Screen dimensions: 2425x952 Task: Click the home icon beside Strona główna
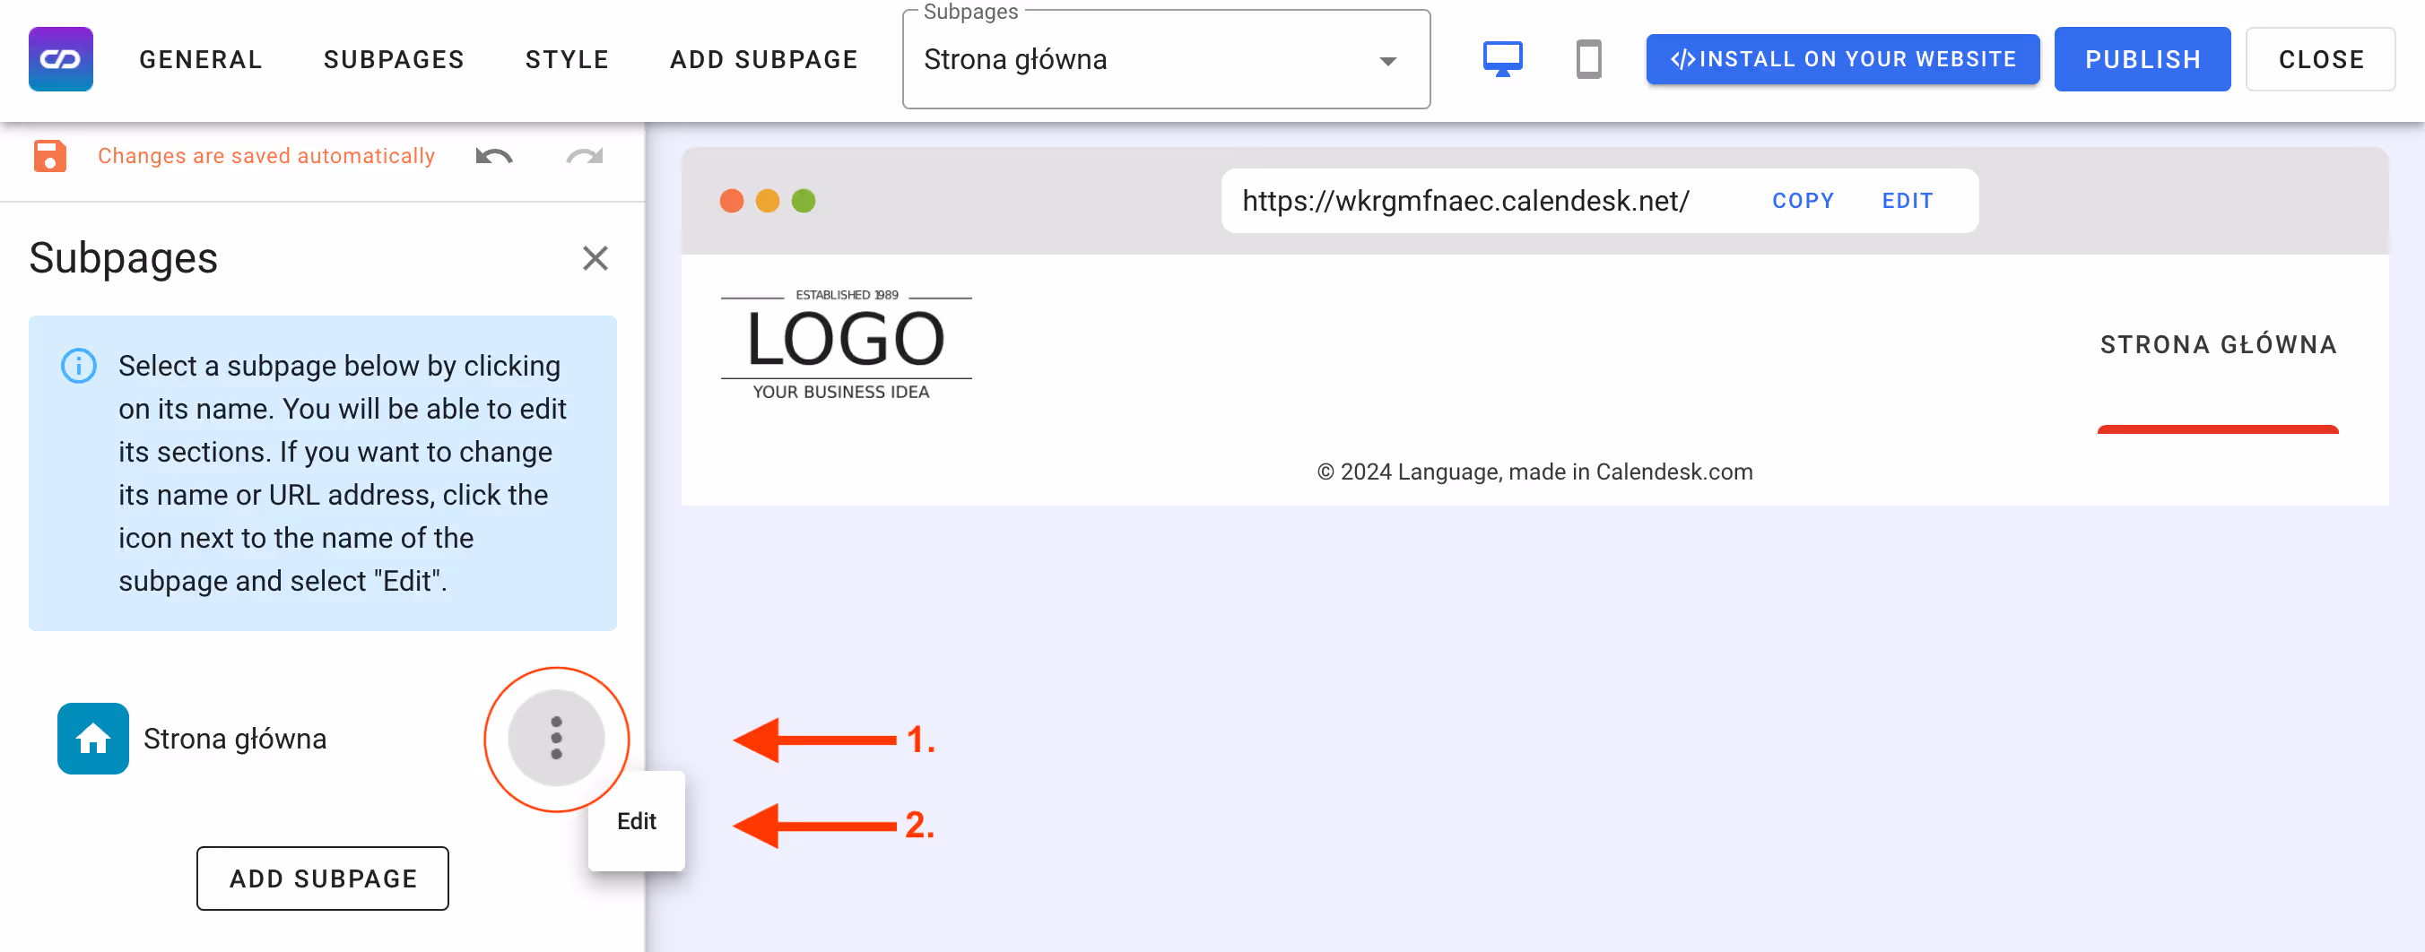[x=93, y=739]
